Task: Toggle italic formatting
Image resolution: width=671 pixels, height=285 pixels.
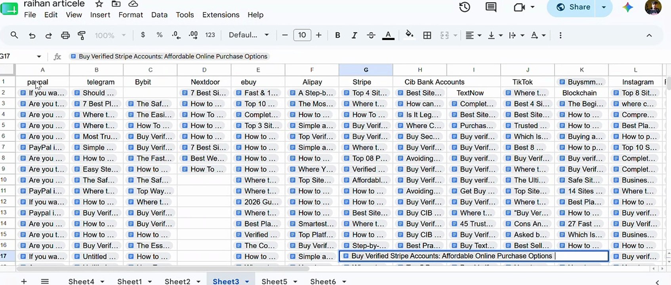Action: [x=354, y=35]
